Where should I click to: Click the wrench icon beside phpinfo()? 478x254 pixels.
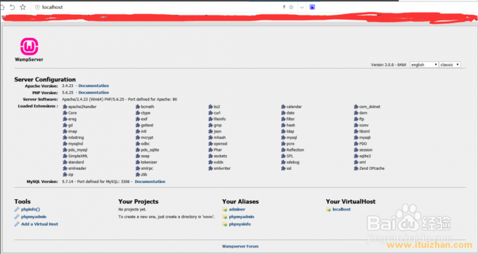pos(17,209)
